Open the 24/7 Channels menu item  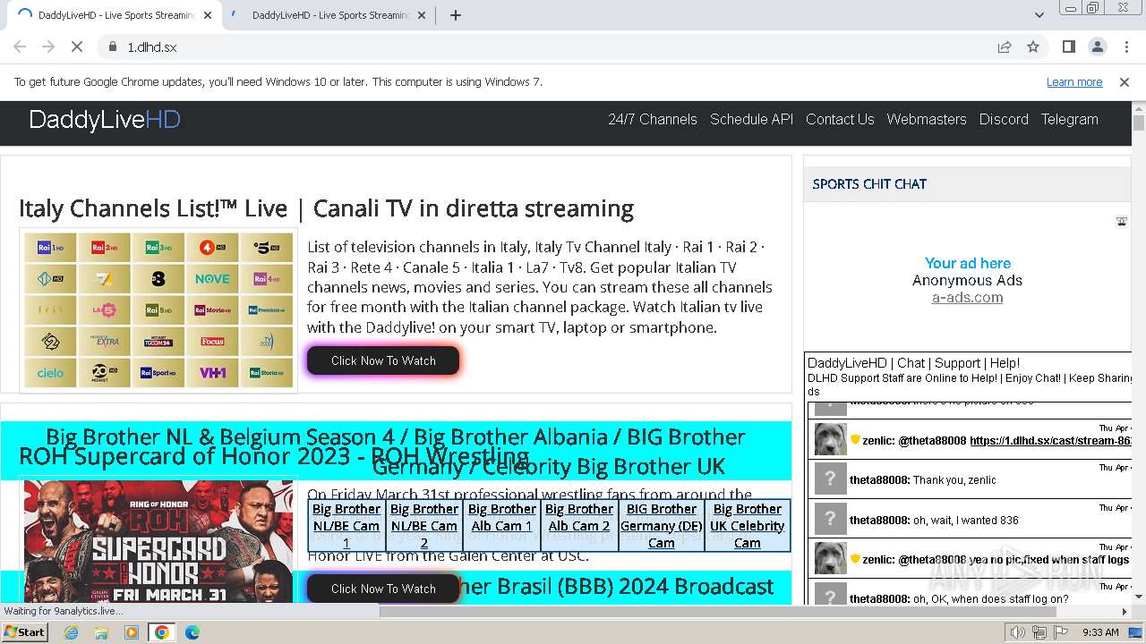653,119
